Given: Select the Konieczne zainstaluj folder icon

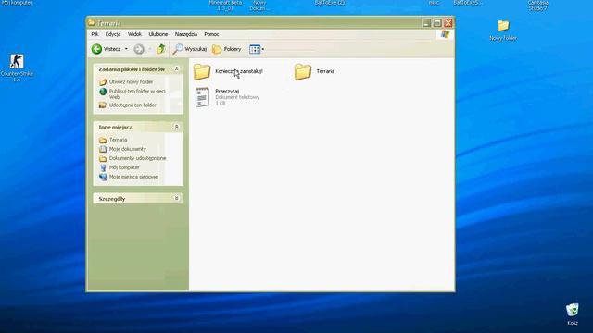Looking at the screenshot, I should [x=202, y=72].
